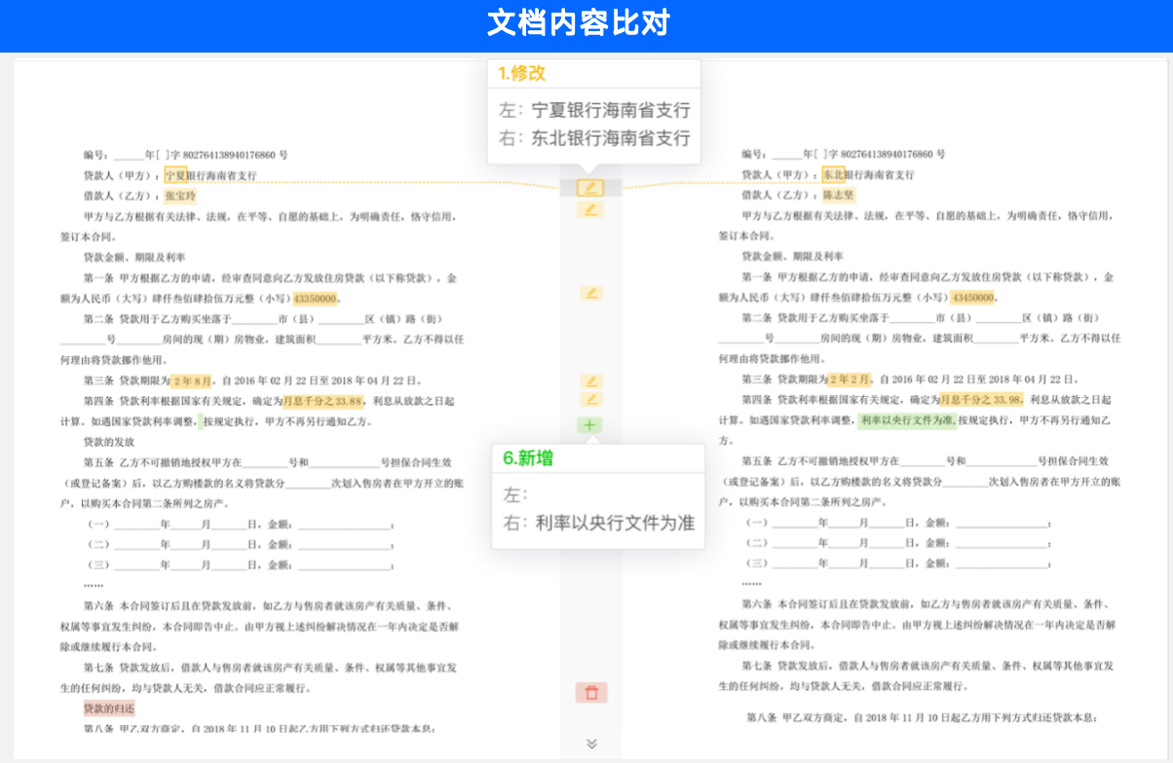Click the double-chevron icon at the bottom of the strip
The image size is (1173, 763).
coord(589,743)
